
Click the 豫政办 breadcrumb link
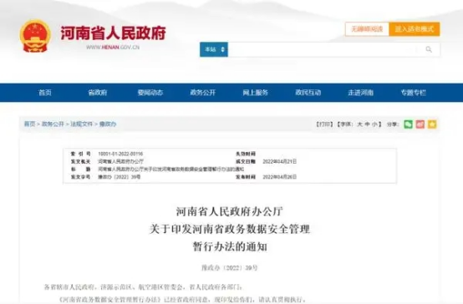108,124
